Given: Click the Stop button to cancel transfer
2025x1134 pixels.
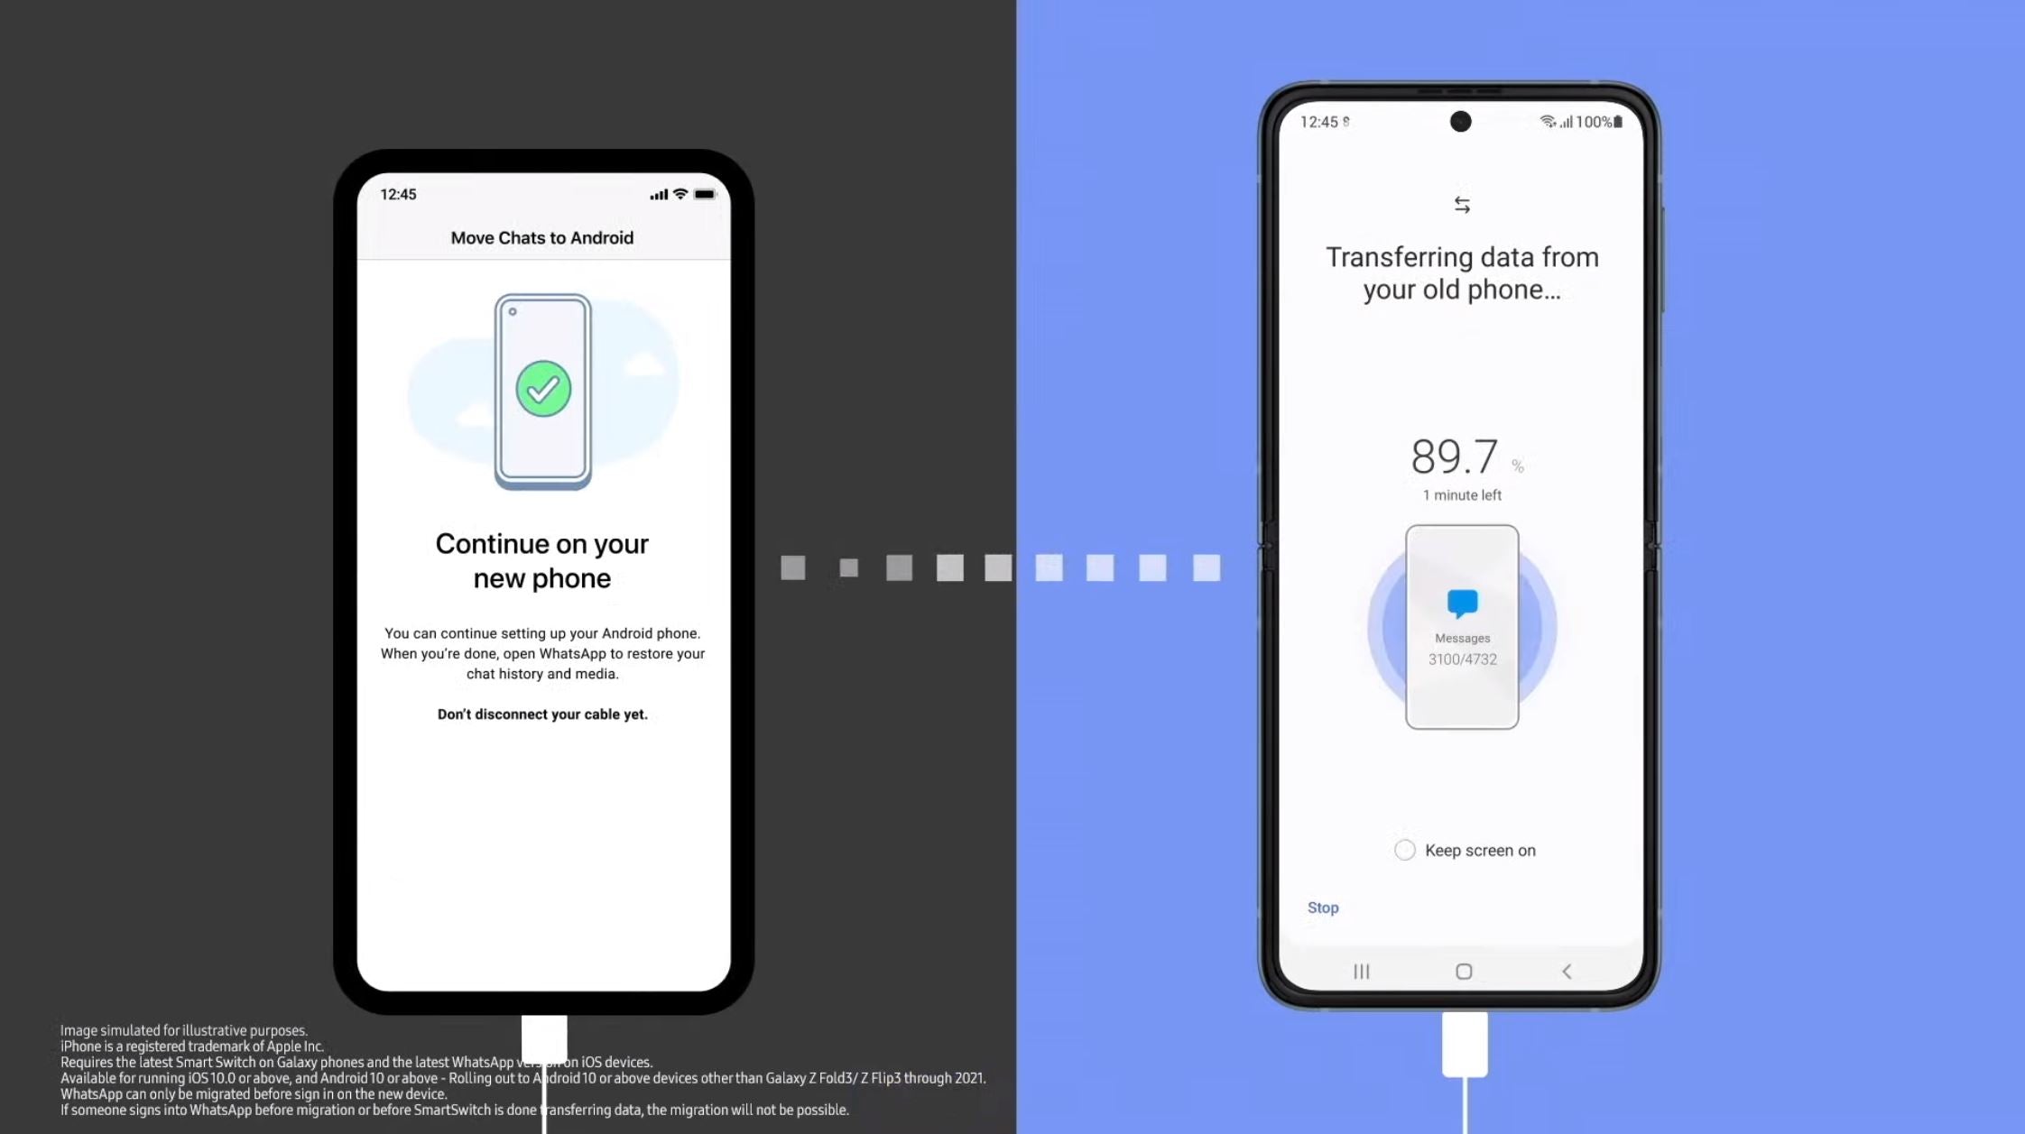Looking at the screenshot, I should 1323,908.
